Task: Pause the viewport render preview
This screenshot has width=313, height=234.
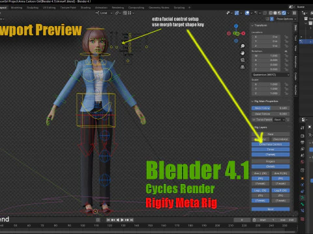Action: pyautogui.click(x=294, y=13)
